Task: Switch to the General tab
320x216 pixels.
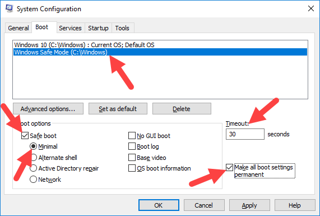Action: (x=18, y=28)
